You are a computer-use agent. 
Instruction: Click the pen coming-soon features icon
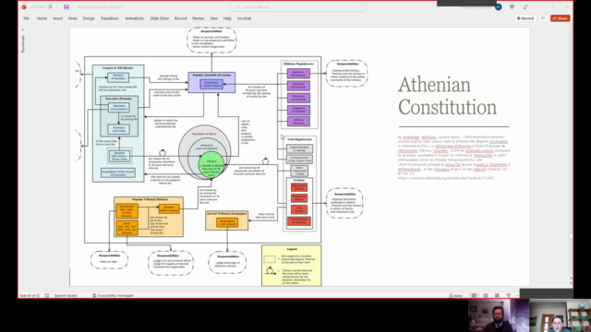pos(525,6)
